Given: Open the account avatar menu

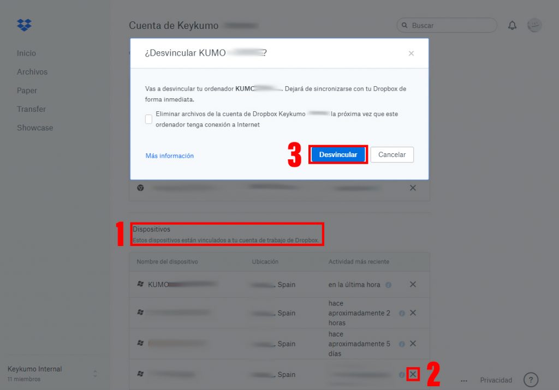Looking at the screenshot, I should [534, 25].
